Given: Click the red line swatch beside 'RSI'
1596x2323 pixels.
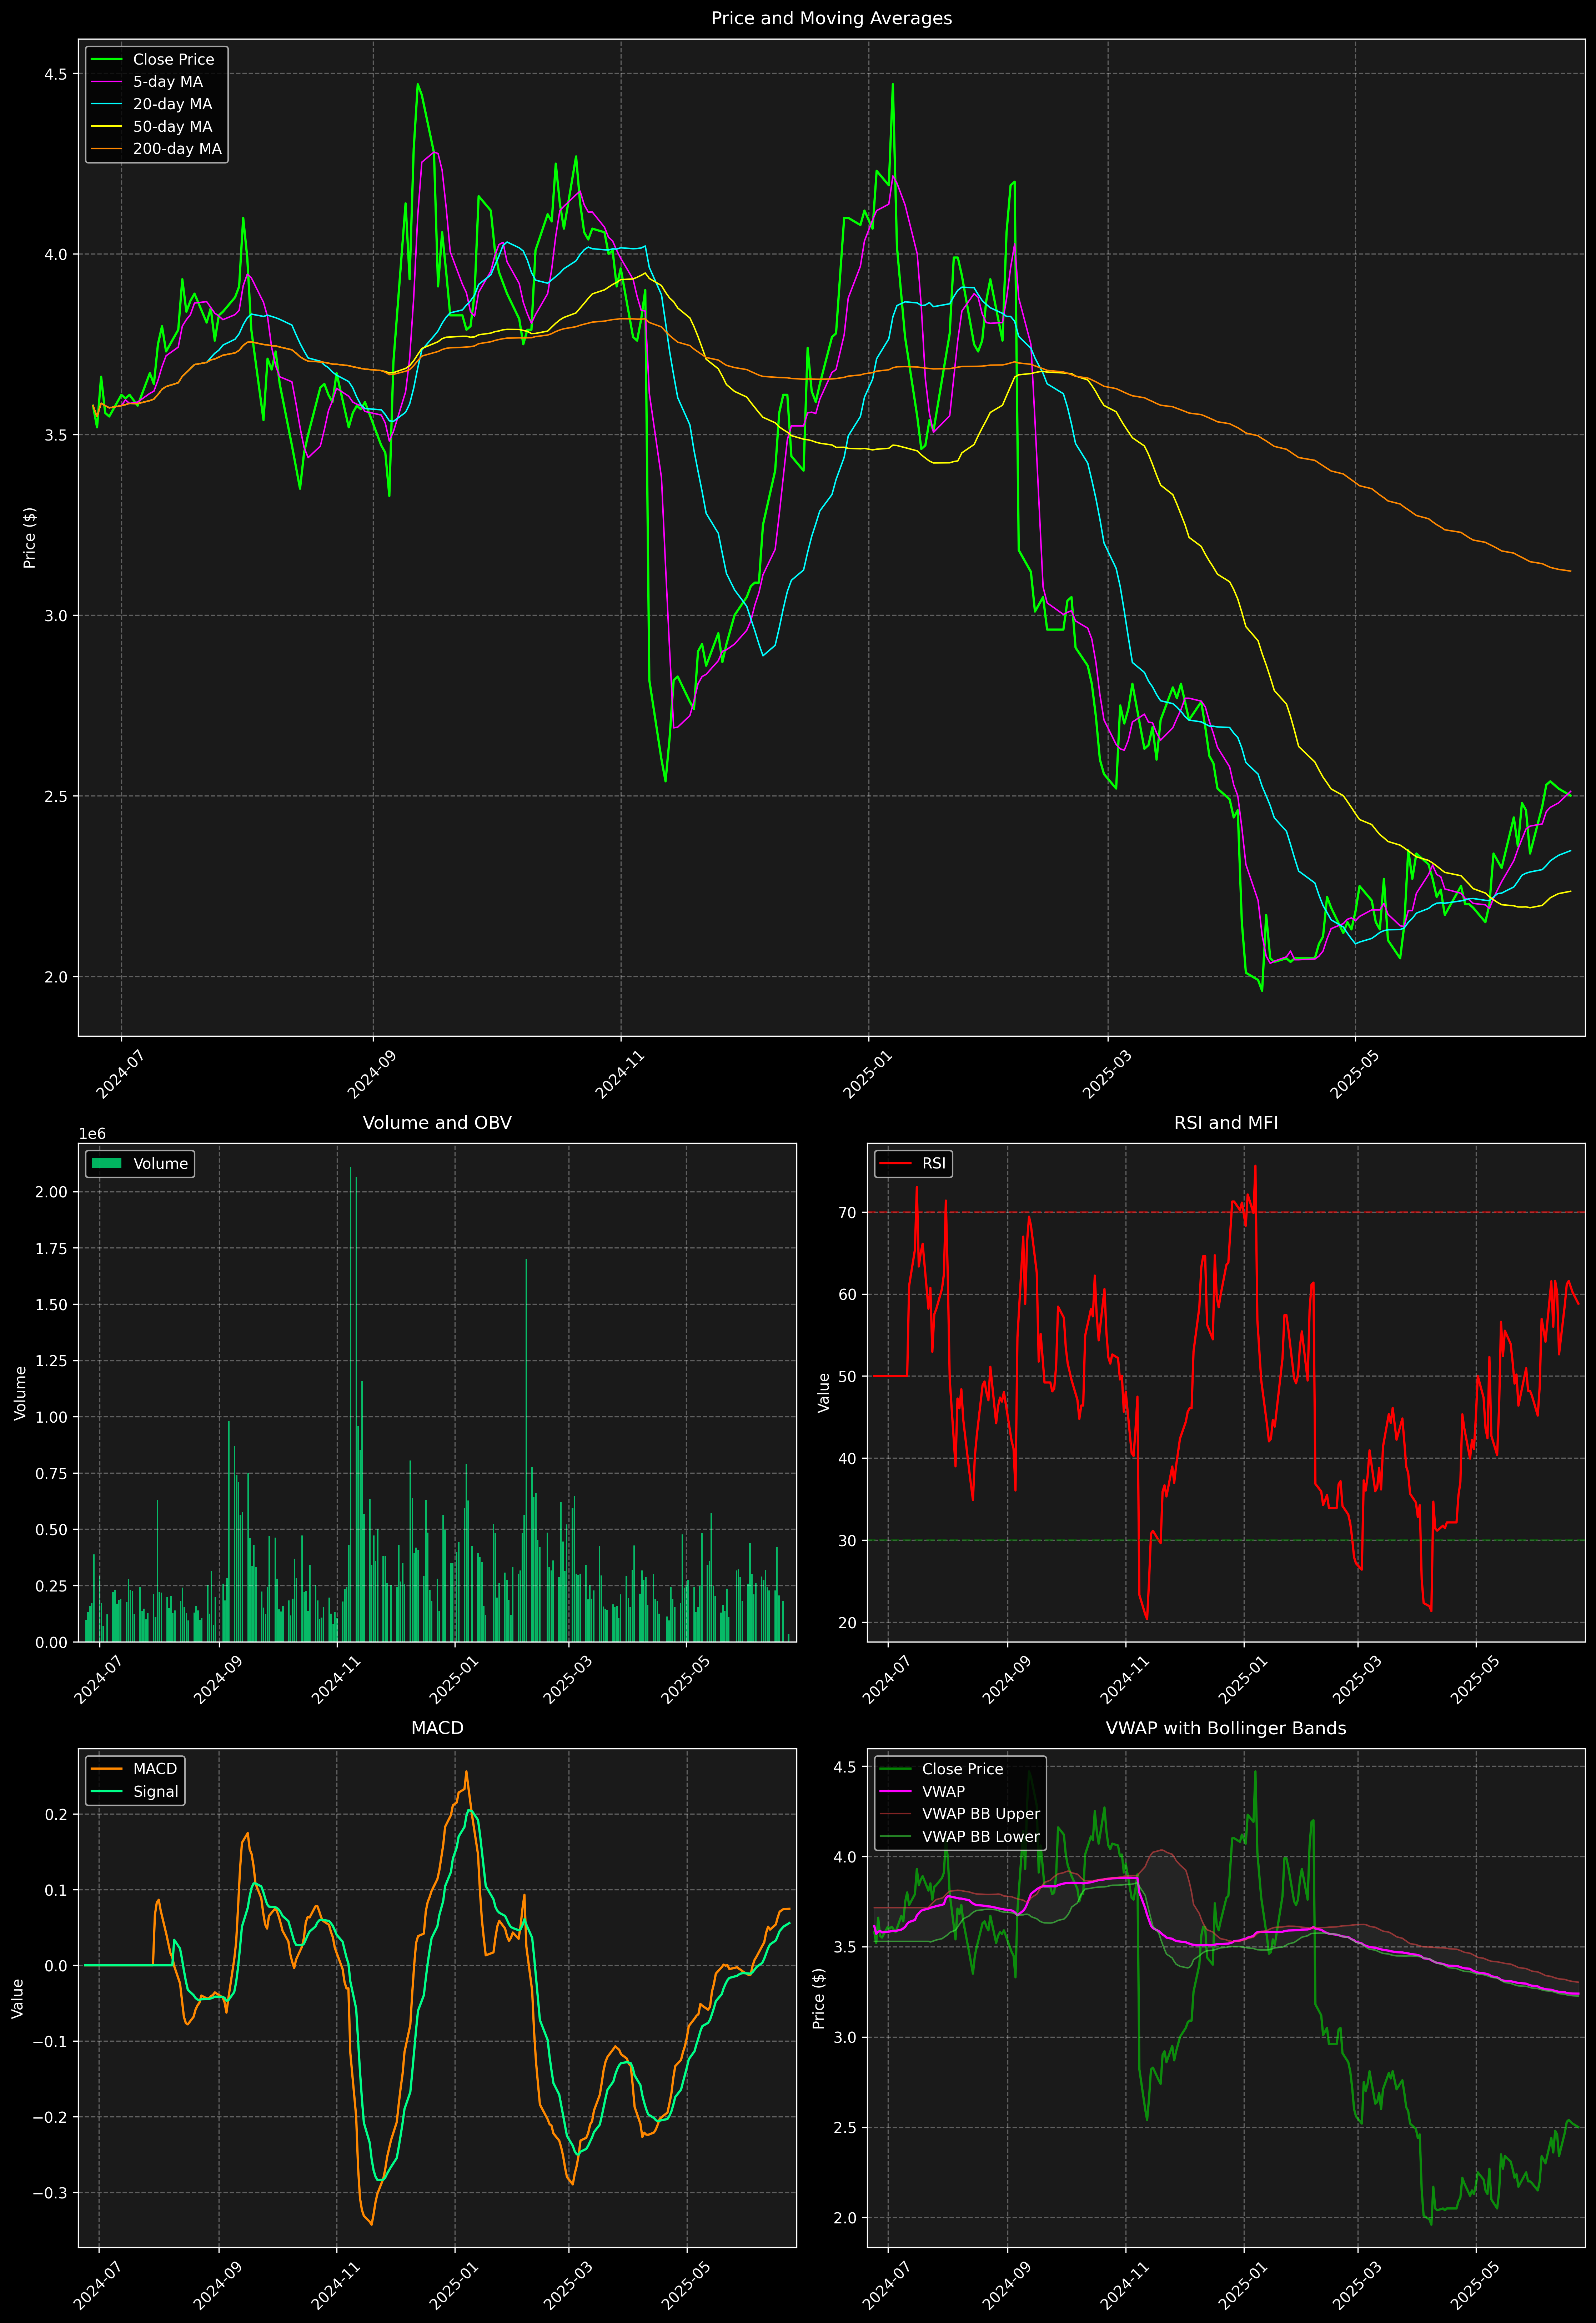Looking at the screenshot, I should (896, 1163).
